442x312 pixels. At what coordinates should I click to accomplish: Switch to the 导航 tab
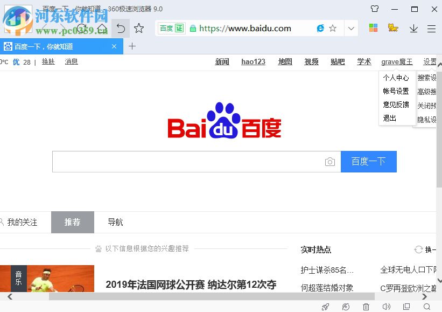pyautogui.click(x=115, y=222)
